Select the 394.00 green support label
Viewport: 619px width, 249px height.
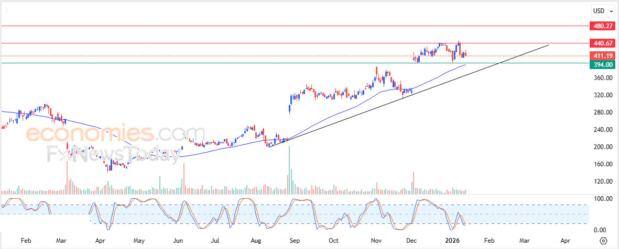[x=602, y=65]
